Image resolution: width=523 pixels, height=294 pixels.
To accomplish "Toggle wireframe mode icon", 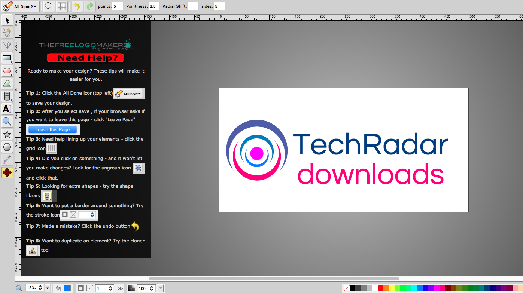I will (x=49, y=6).
